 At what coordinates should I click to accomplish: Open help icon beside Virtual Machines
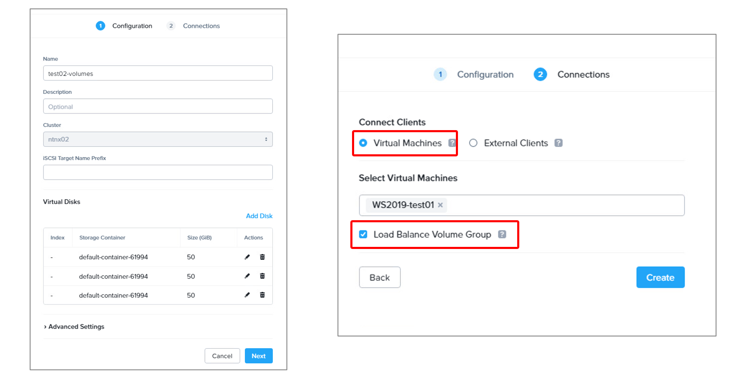pos(452,143)
